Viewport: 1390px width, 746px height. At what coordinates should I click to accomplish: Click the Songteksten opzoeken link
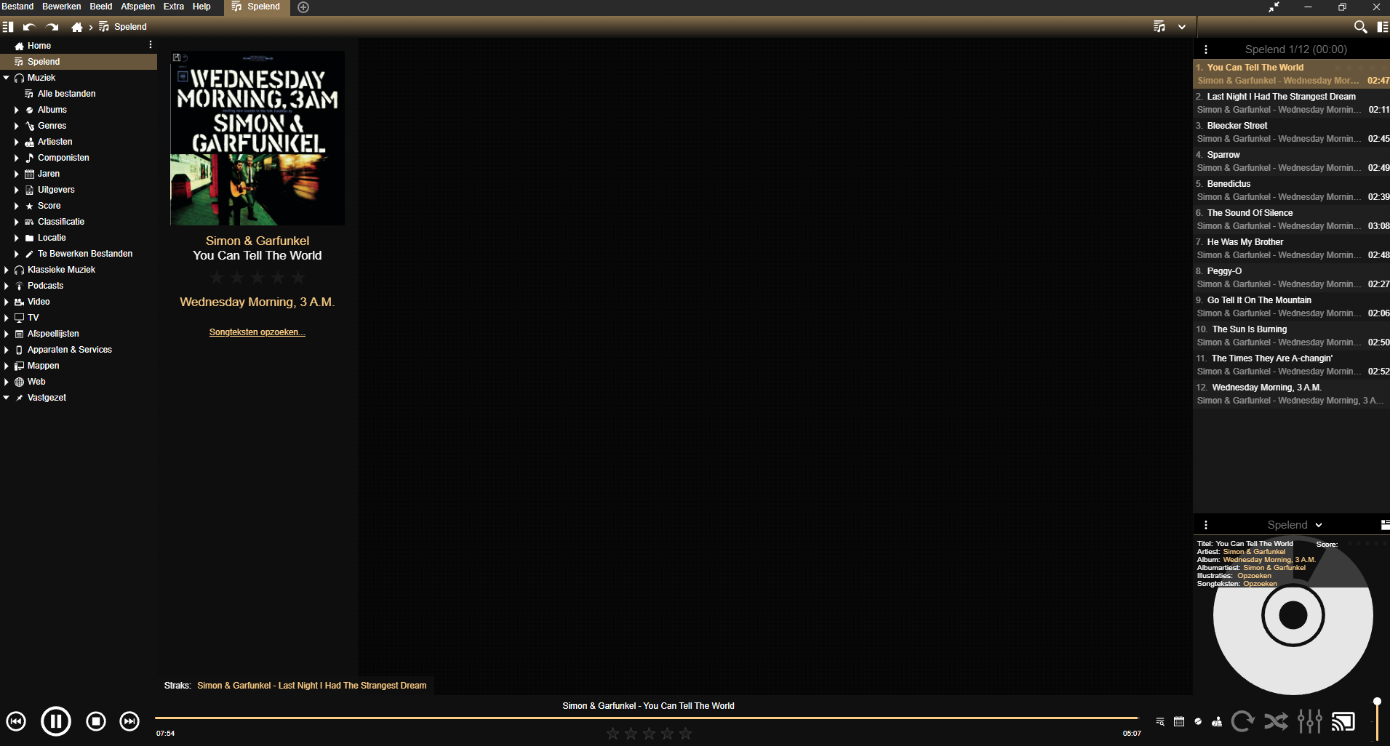point(257,332)
